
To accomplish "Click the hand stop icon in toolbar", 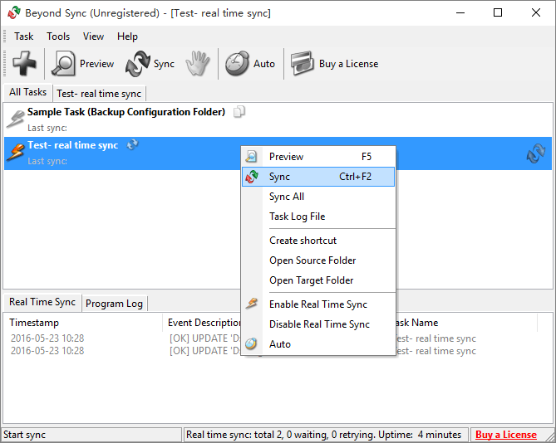I will coord(197,64).
